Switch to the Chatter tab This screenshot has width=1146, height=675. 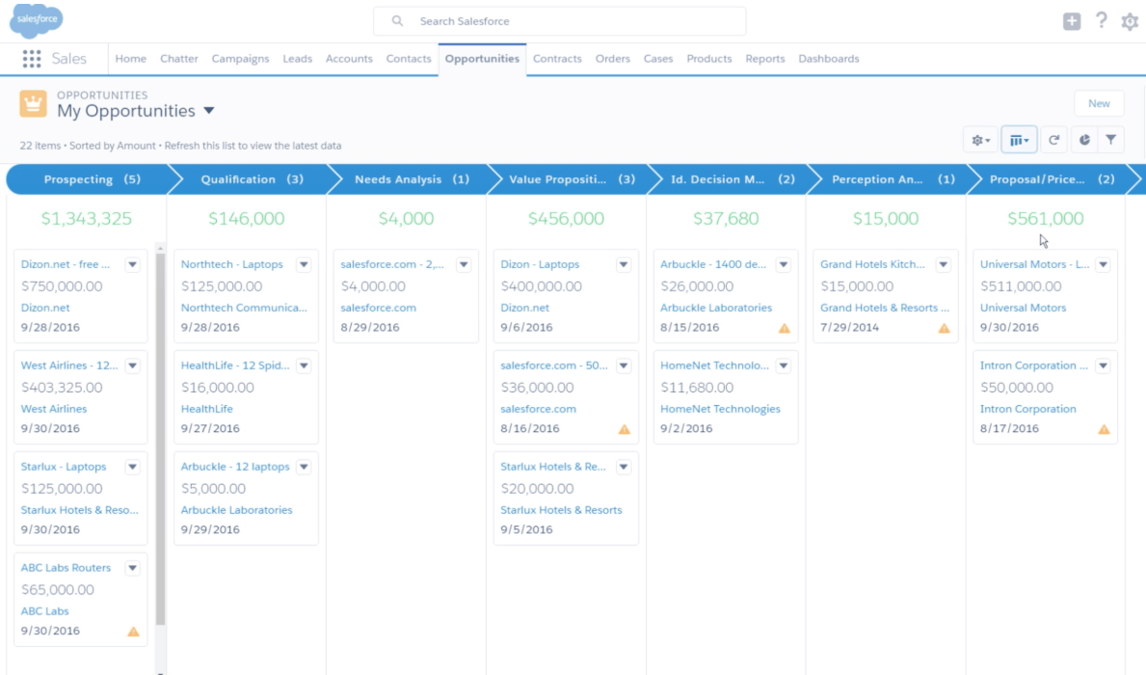coord(179,59)
